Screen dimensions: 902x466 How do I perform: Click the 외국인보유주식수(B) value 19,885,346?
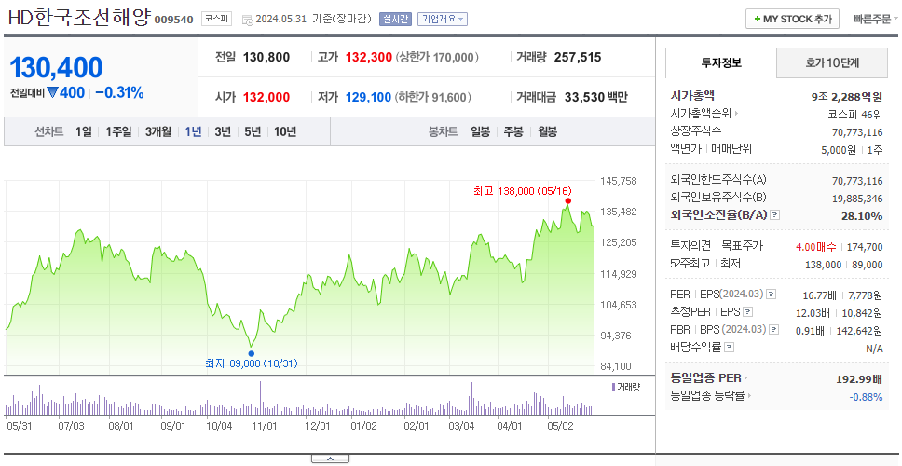[857, 199]
